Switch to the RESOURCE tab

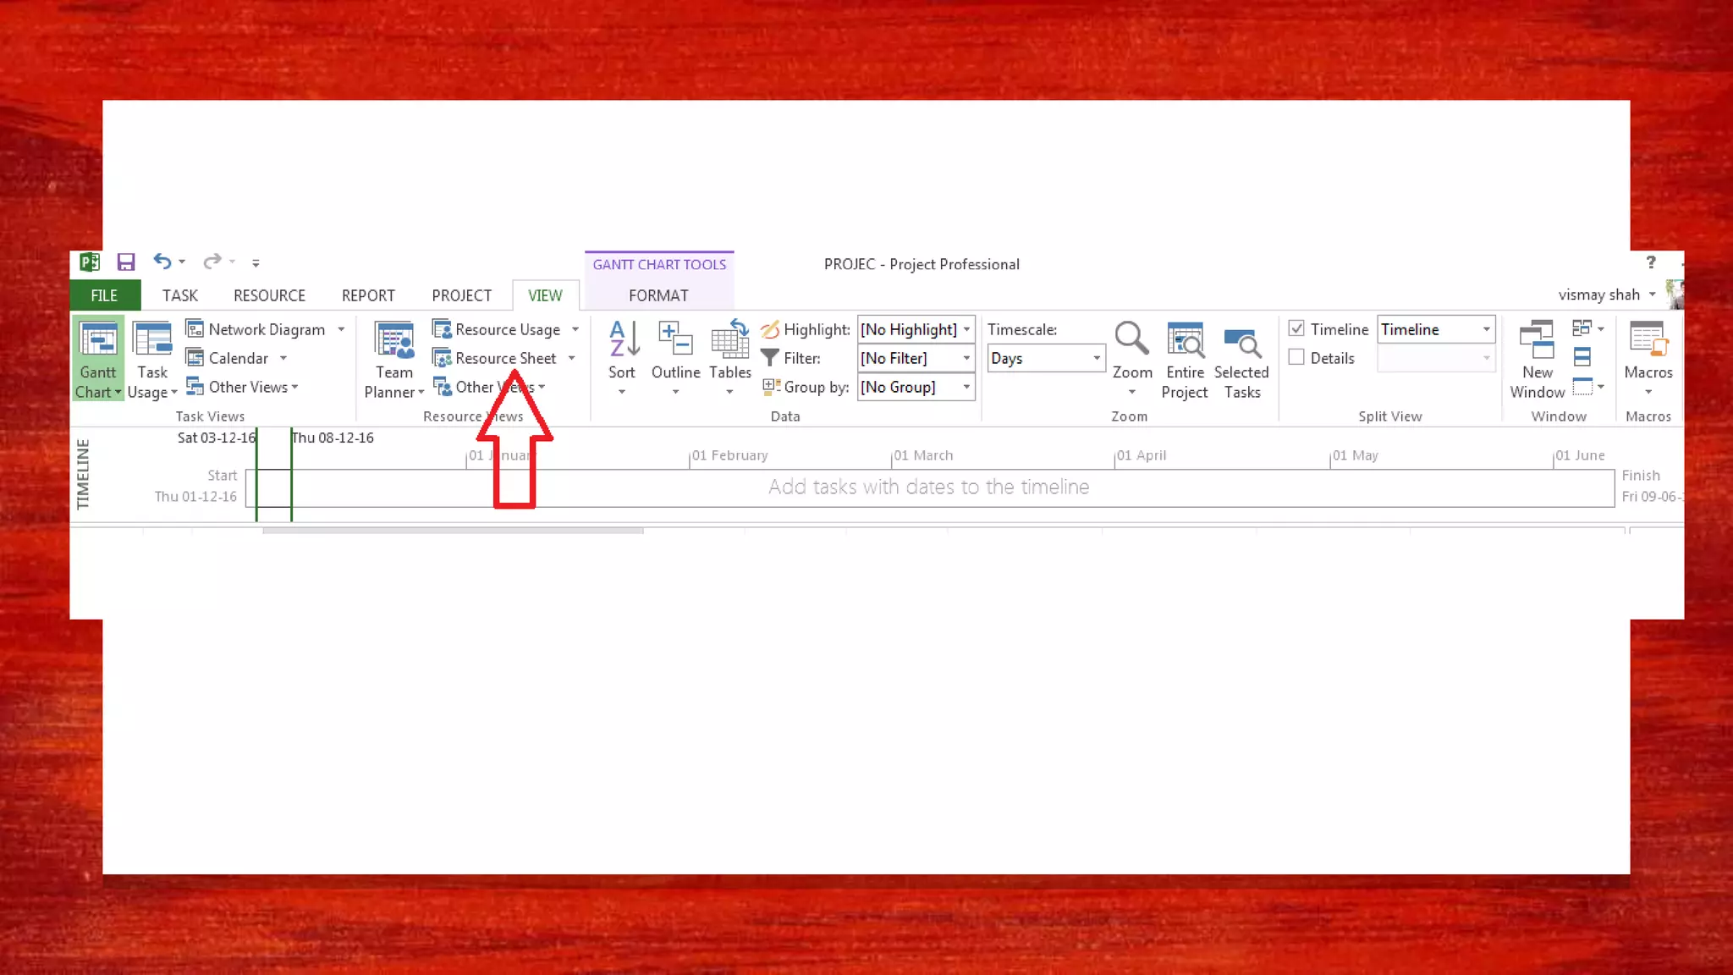pyautogui.click(x=269, y=295)
